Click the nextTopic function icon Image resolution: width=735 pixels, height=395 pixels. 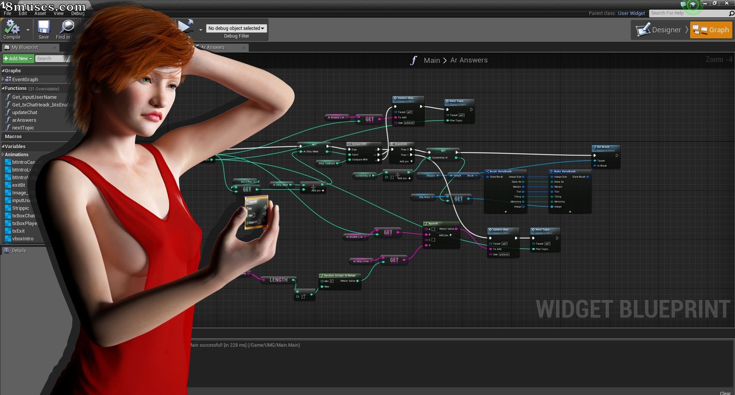click(8, 128)
